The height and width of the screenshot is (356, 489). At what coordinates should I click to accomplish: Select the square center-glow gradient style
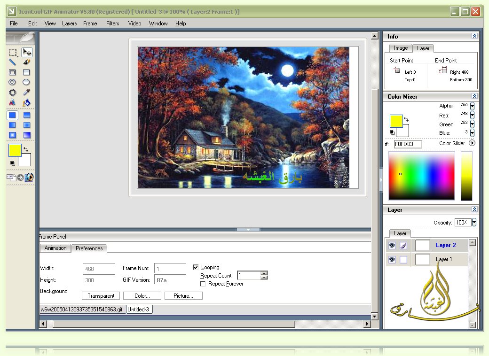[12, 135]
